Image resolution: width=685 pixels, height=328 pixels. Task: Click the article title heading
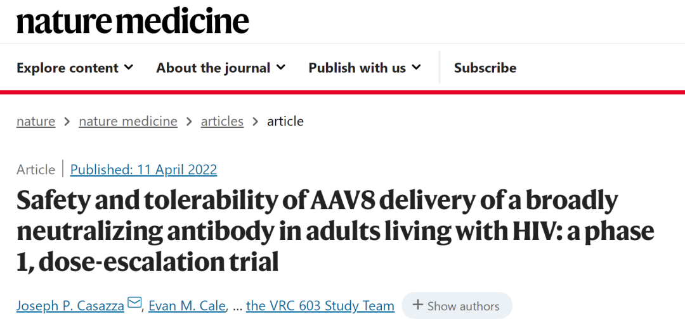(x=317, y=230)
